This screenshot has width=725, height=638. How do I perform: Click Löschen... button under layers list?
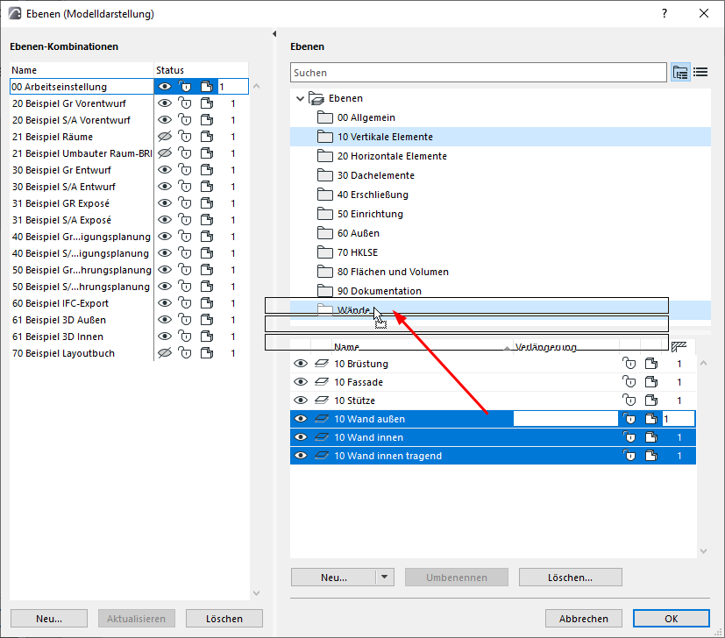[570, 577]
